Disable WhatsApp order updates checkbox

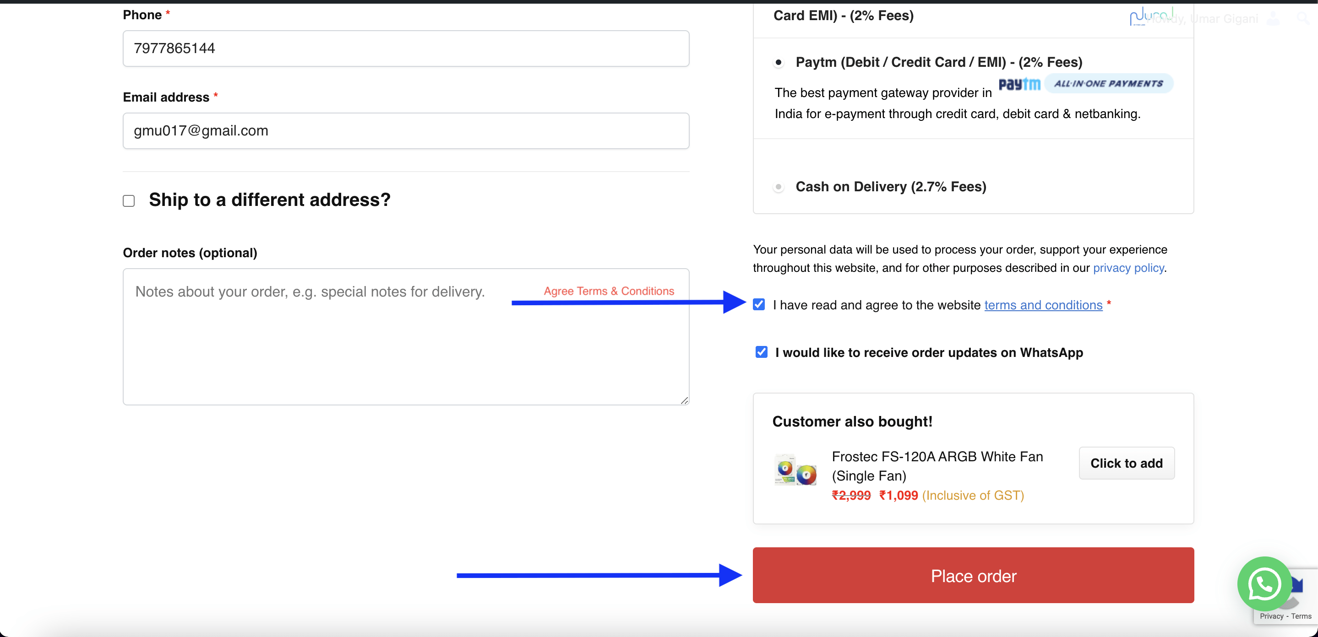point(761,352)
